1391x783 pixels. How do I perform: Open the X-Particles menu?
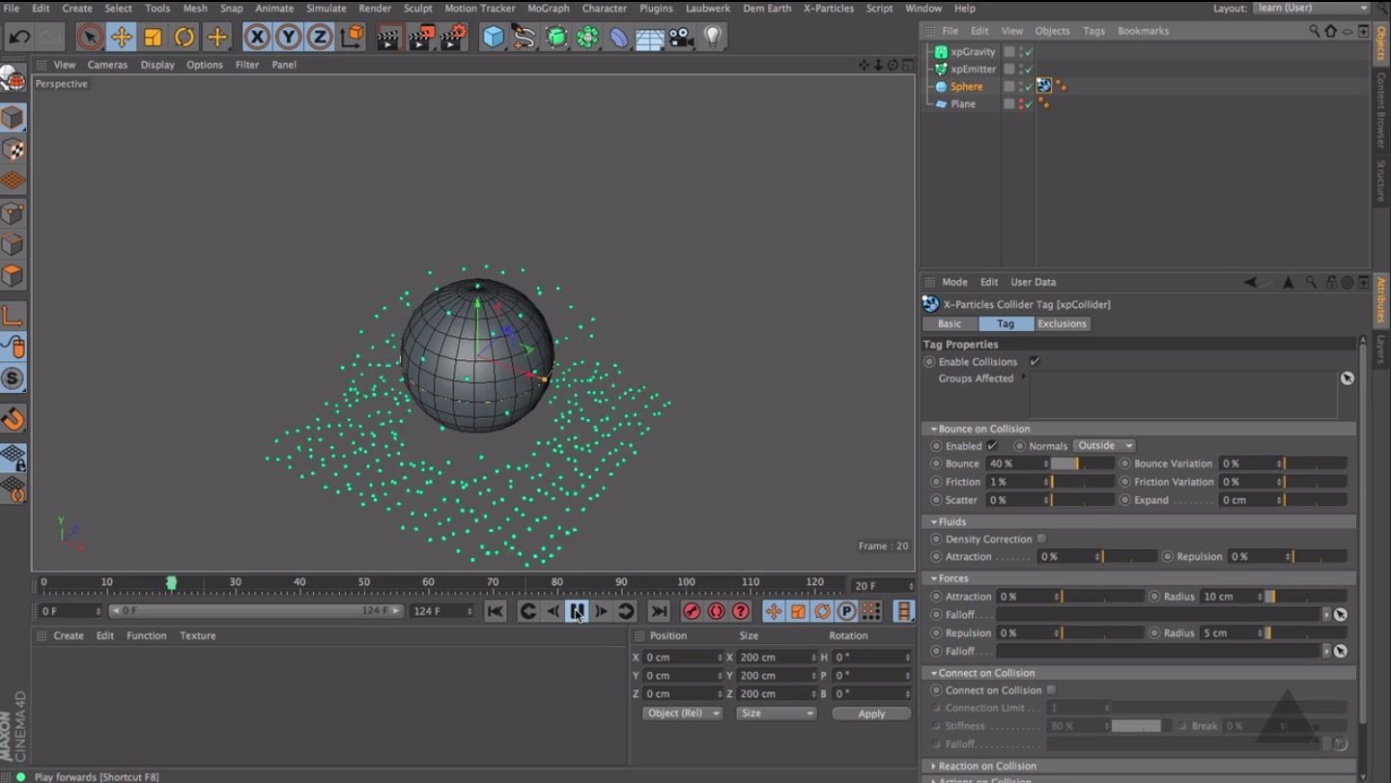(829, 8)
